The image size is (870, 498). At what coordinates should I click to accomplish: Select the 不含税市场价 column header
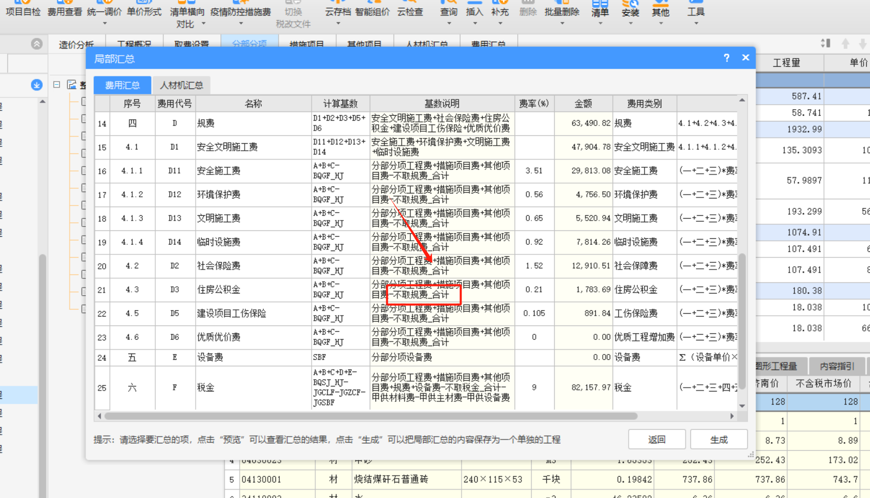[823, 384]
